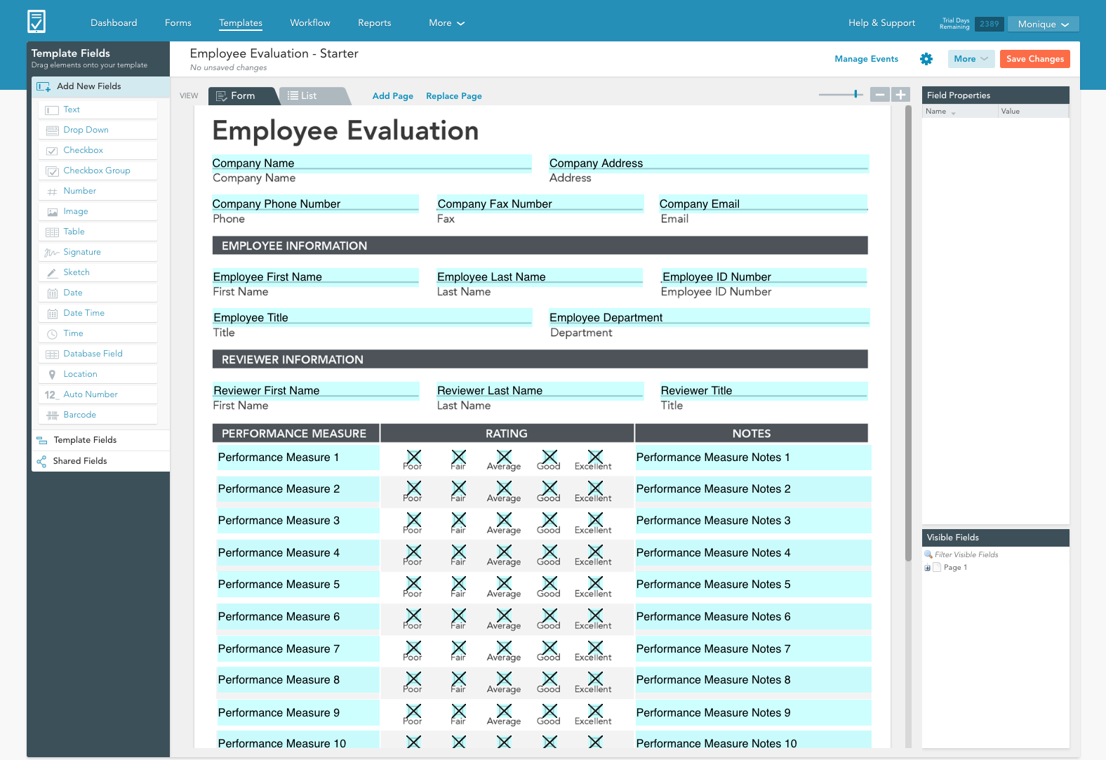The width and height of the screenshot is (1106, 760).
Task: Select the Company Name field
Action: click(372, 163)
